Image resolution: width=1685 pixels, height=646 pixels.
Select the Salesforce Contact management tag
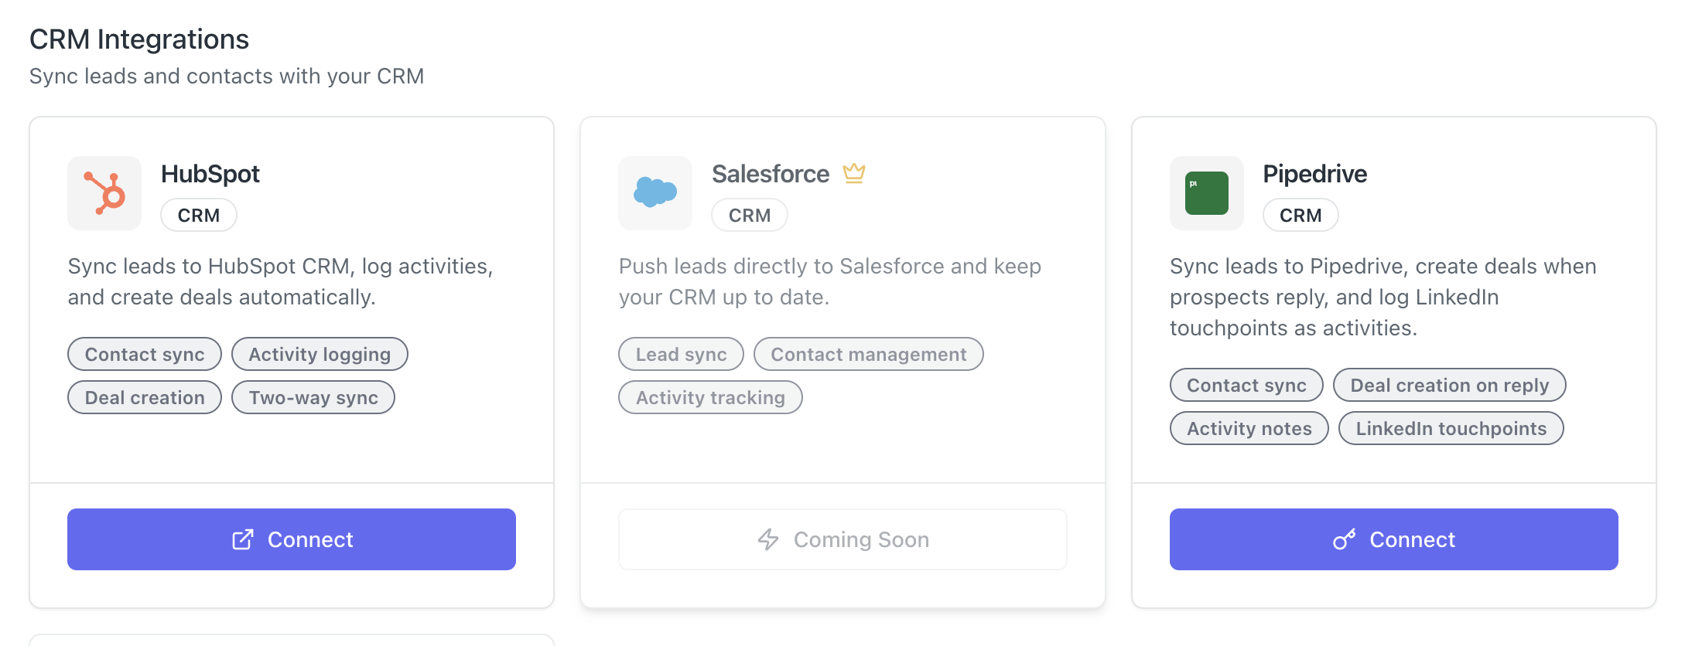click(x=868, y=355)
